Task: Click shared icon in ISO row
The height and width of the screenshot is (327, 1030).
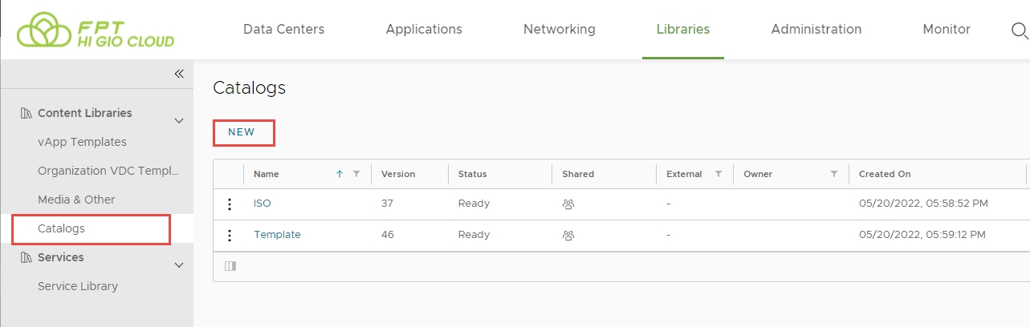Action: tap(568, 204)
